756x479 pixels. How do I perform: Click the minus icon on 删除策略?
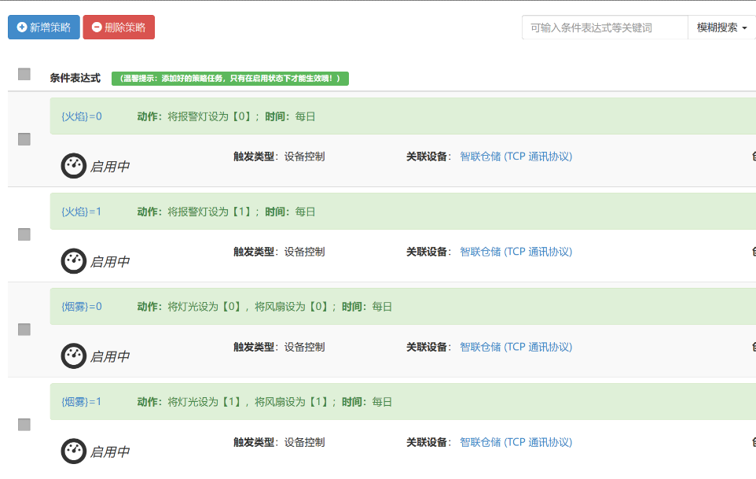click(97, 28)
